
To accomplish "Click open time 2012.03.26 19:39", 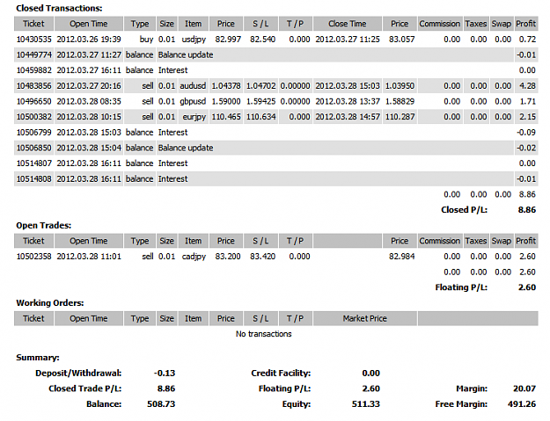I will pyautogui.click(x=89, y=40).
